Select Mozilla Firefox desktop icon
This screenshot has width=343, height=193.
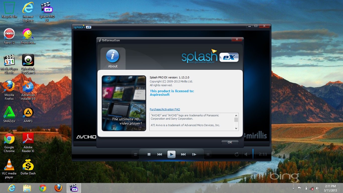pyautogui.click(x=9, y=90)
